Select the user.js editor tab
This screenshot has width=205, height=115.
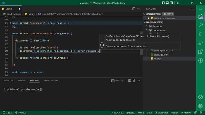pos(9,9)
